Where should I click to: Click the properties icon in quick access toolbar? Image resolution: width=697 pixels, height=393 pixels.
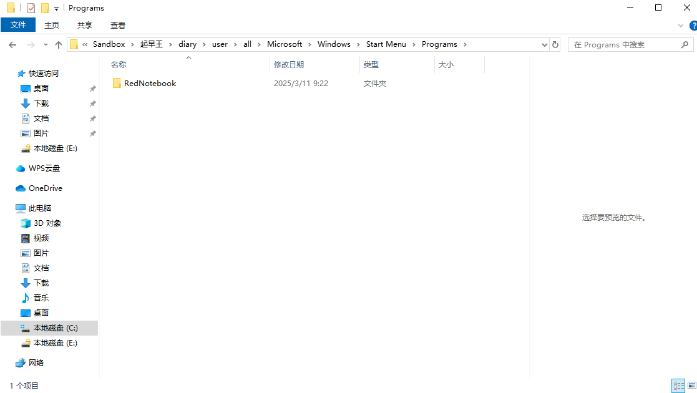coord(31,8)
